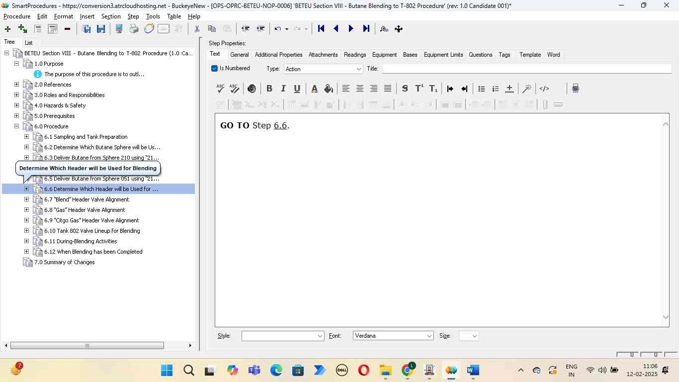The height and width of the screenshot is (382, 679).
Task: Apply superscript formatting
Action: (419, 89)
